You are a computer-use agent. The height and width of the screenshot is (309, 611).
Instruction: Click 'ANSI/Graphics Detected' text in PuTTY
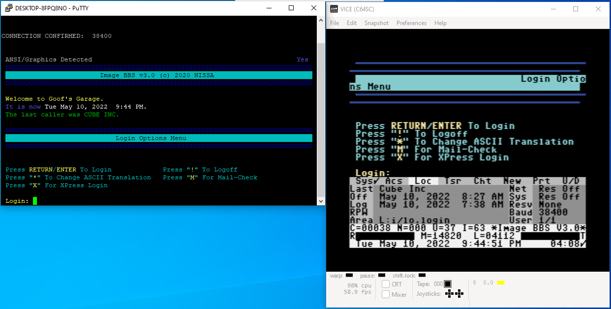click(x=49, y=59)
